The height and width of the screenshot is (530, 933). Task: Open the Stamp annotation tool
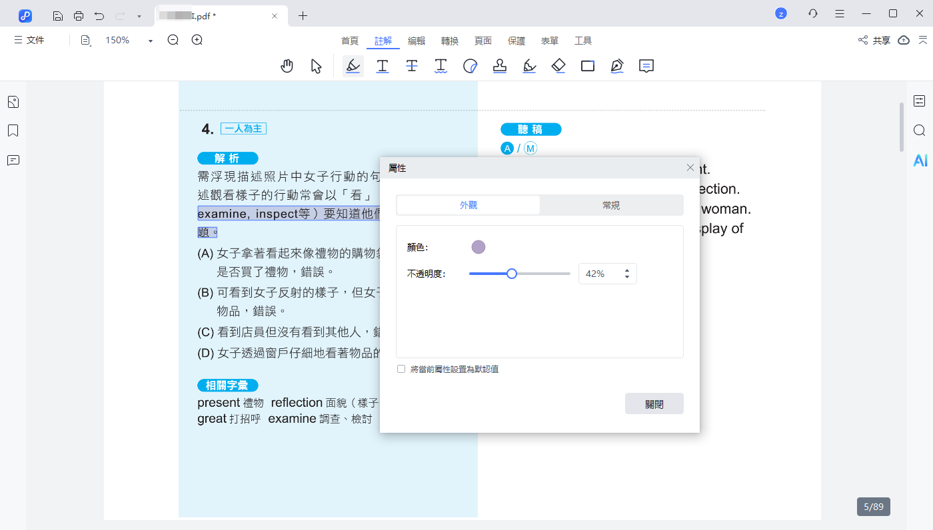[x=500, y=65]
